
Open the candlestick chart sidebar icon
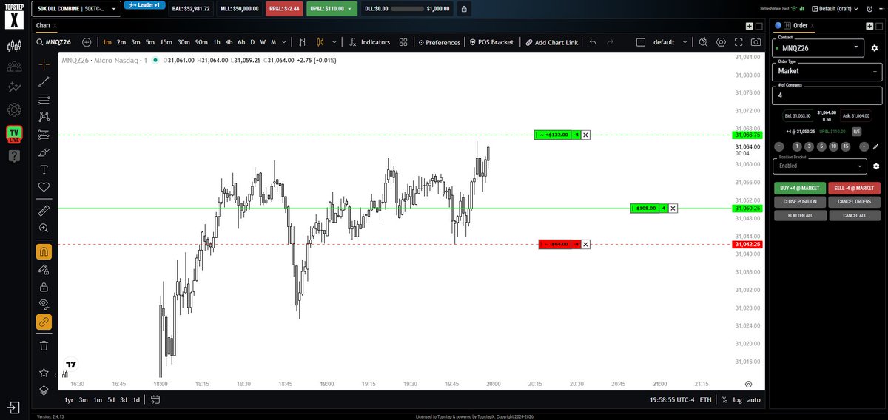point(14,46)
